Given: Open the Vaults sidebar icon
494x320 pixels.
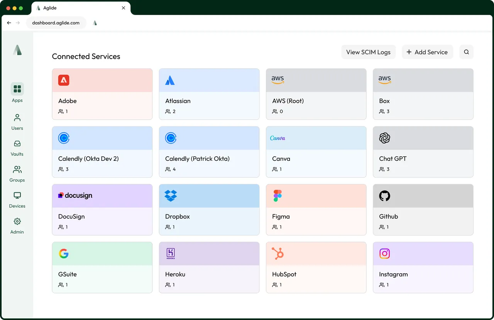Looking at the screenshot, I should [17, 143].
